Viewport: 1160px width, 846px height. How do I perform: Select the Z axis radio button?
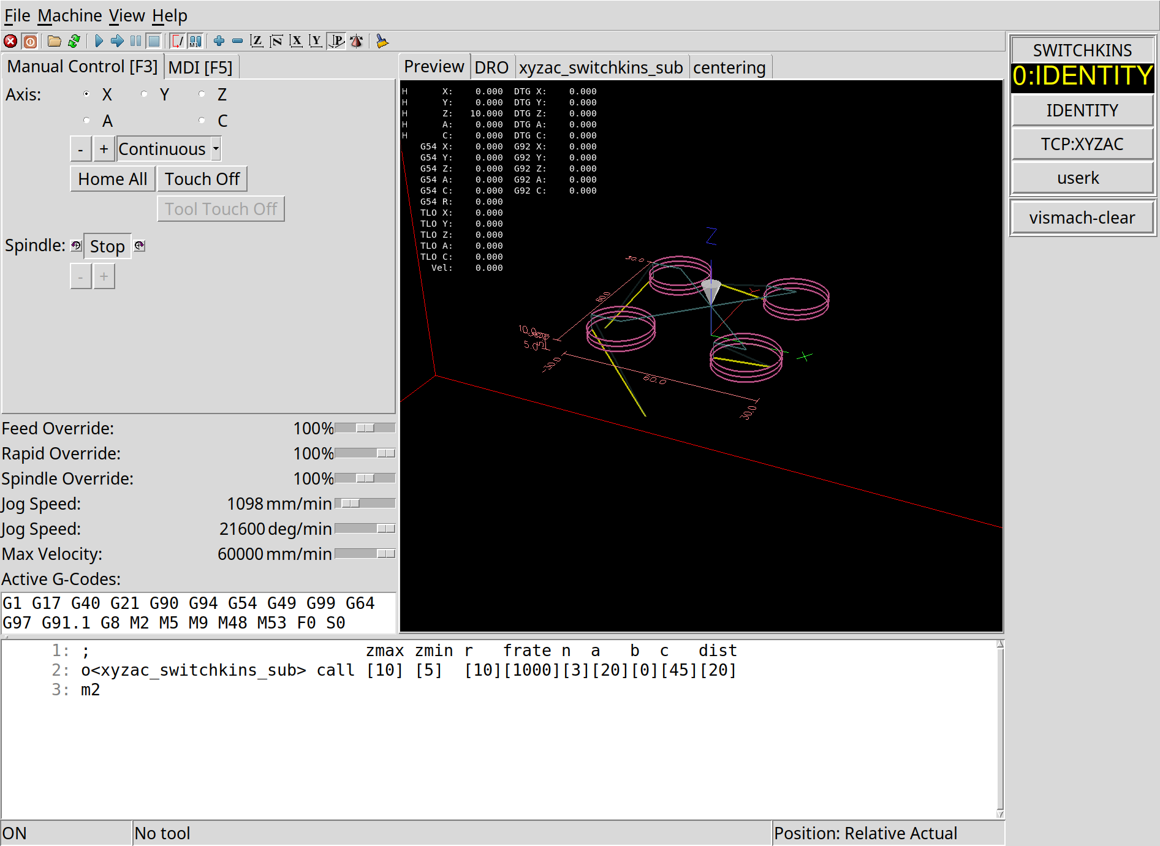pos(202,94)
